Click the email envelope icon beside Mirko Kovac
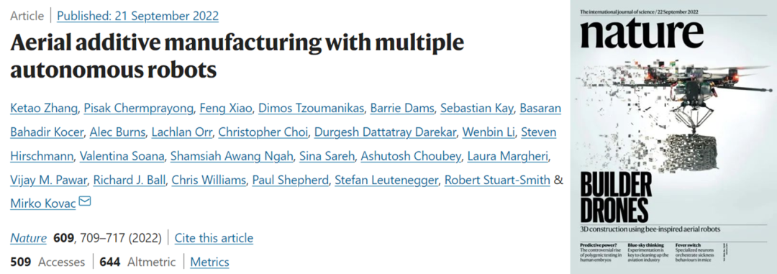 [85, 201]
